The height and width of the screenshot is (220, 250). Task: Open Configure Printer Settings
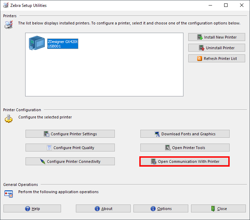[70, 134]
